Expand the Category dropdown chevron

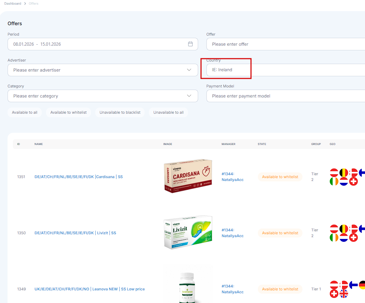[189, 96]
